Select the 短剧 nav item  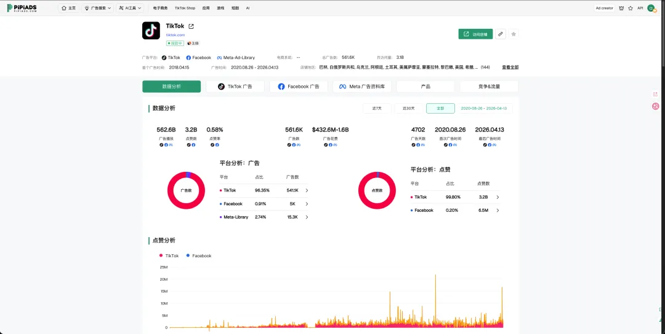[x=235, y=8]
